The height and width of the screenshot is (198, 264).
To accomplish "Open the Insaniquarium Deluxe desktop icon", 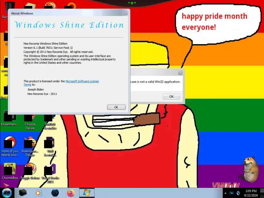I will pos(30,147).
